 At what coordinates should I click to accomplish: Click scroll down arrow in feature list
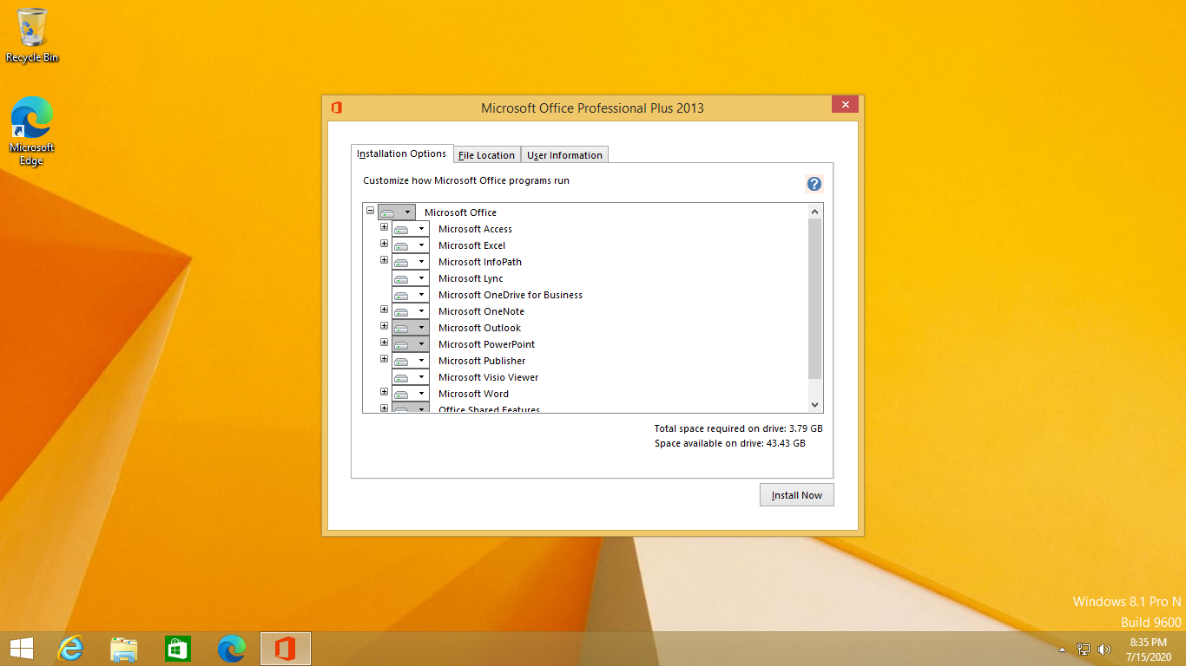pos(814,405)
